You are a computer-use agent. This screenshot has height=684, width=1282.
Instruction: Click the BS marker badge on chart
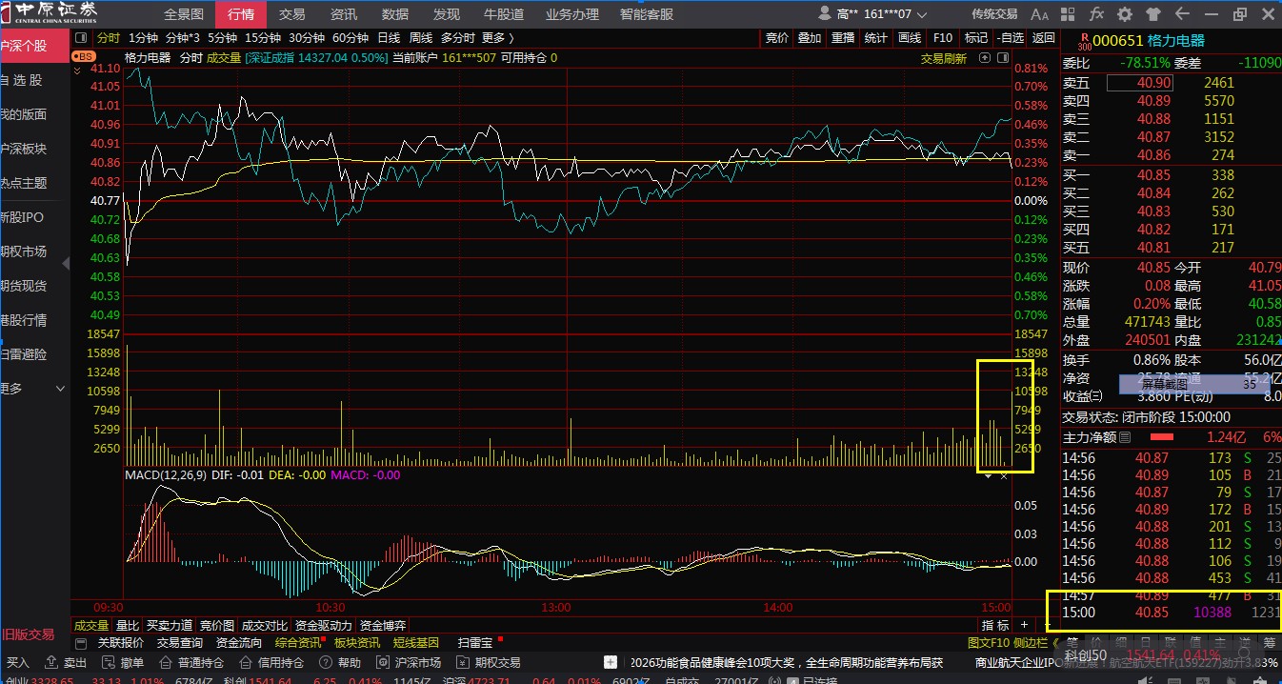[x=85, y=57]
